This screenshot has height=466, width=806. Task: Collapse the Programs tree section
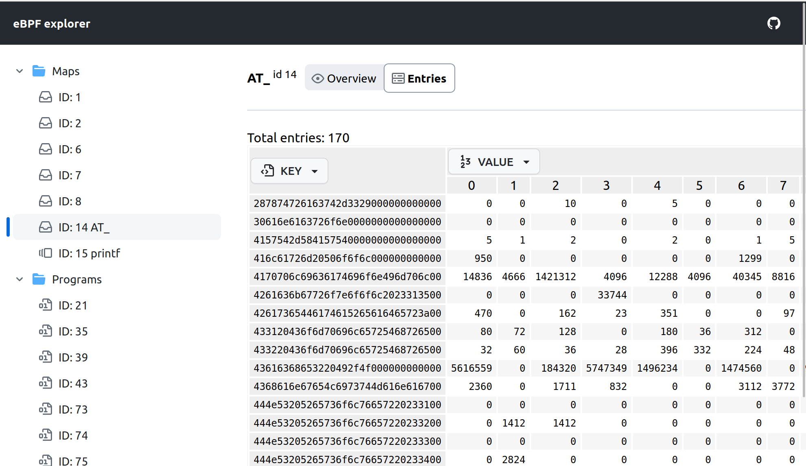(20, 279)
